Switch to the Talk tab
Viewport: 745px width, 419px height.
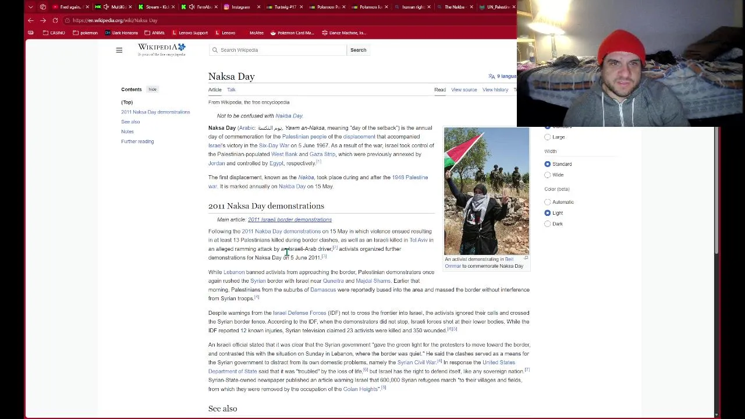pos(231,90)
